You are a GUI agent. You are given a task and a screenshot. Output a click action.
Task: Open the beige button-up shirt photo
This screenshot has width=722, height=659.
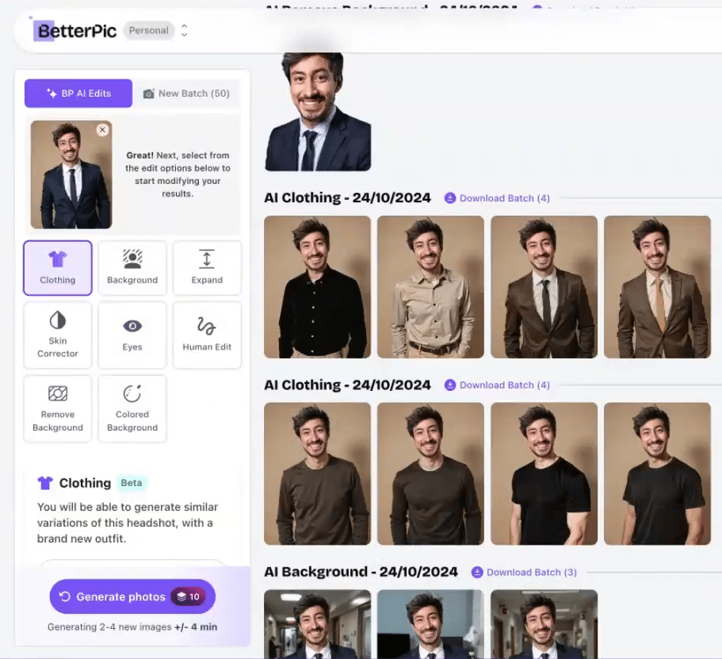coord(430,287)
